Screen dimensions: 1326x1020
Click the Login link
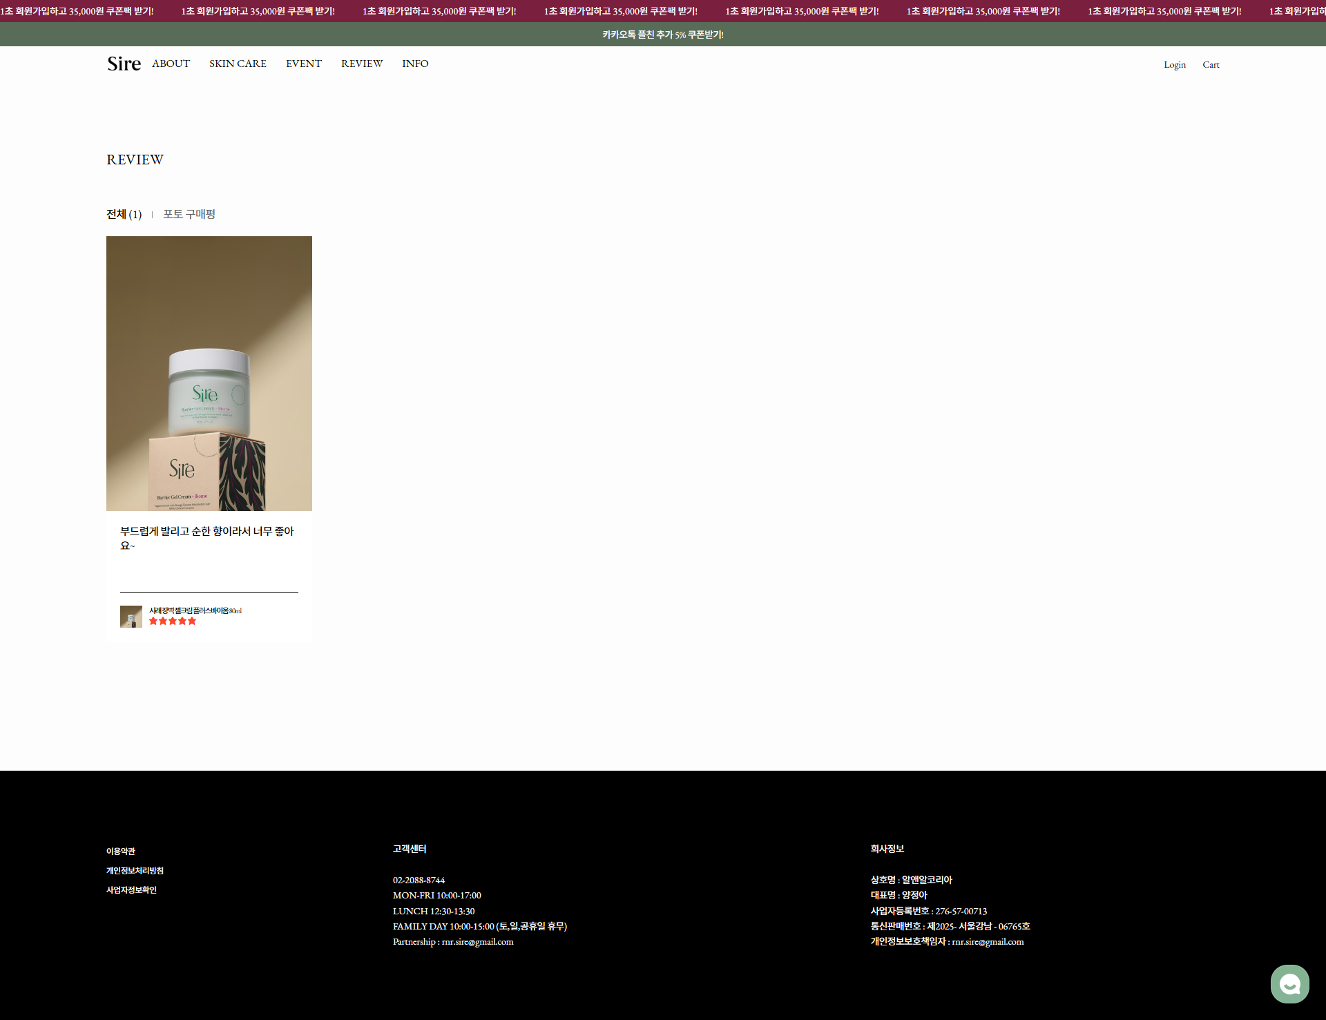pyautogui.click(x=1175, y=65)
